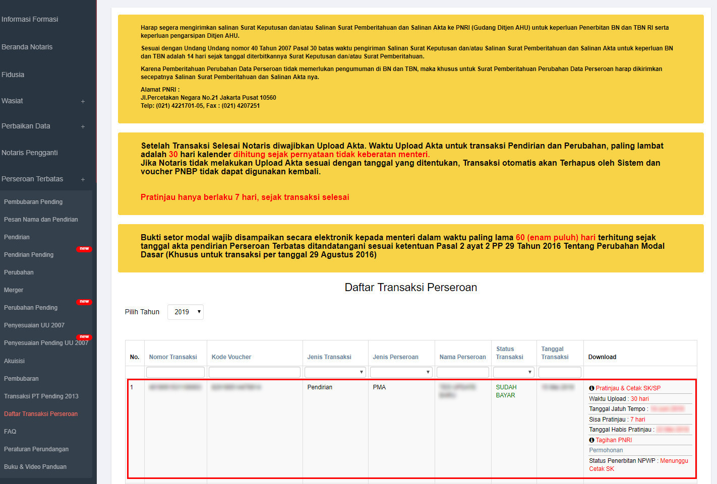Image resolution: width=717 pixels, height=484 pixels.
Task: Sort by Jenis Transaksi column header
Action: click(329, 357)
